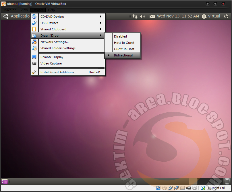
Task: Toggle Remote Display option
Action: click(x=68, y=57)
